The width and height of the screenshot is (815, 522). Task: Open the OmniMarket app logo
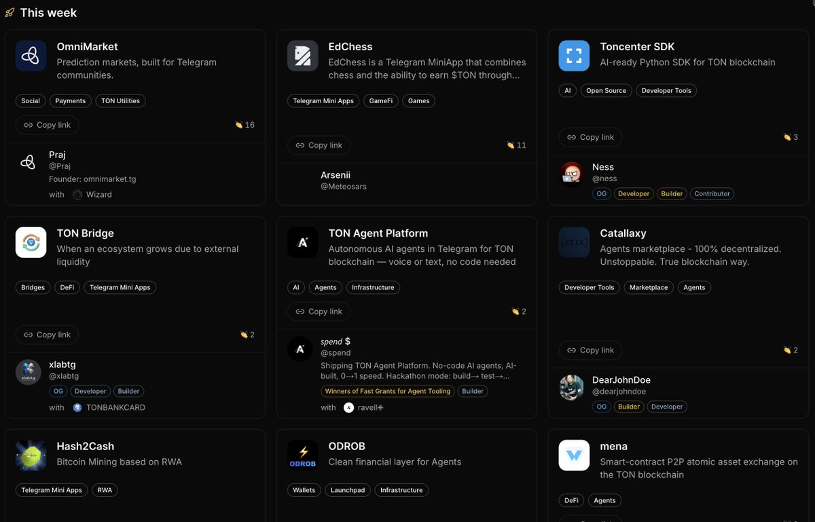(31, 56)
